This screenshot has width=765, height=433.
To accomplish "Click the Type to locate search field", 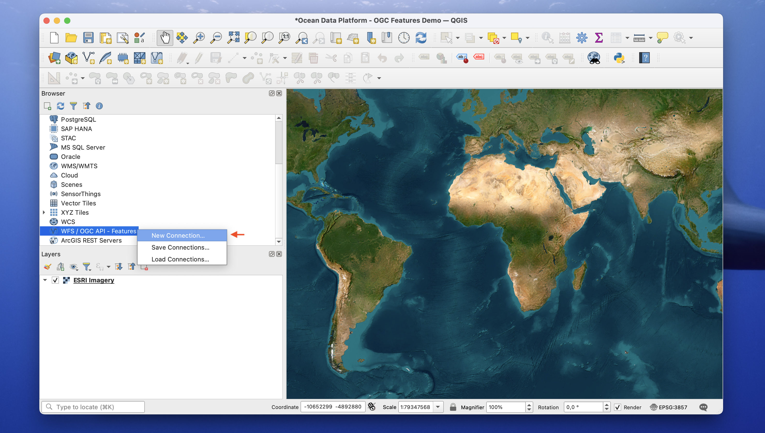I will (93, 407).
